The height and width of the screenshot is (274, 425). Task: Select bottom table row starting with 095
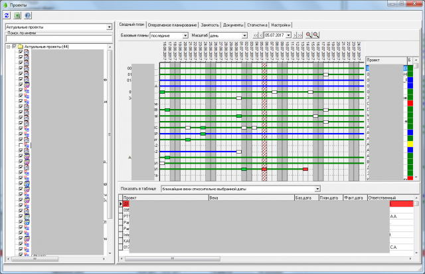(x=266, y=210)
